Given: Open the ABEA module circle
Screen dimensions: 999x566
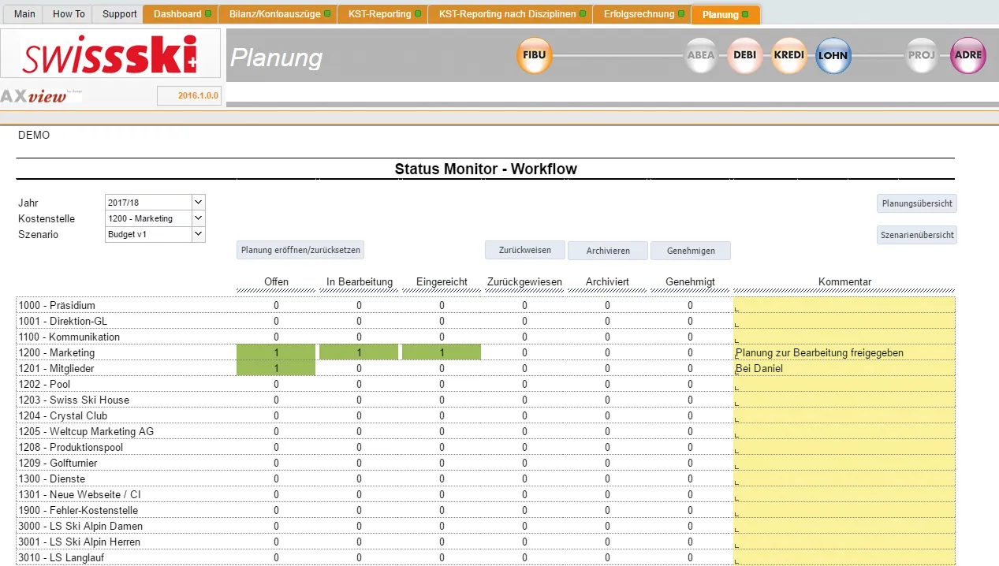Looking at the screenshot, I should (701, 56).
